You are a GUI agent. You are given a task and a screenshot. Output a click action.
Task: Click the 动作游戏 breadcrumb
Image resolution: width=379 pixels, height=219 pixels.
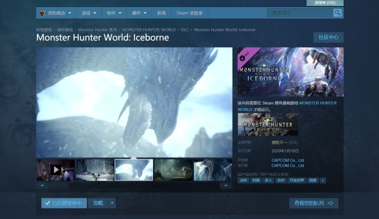65,30
